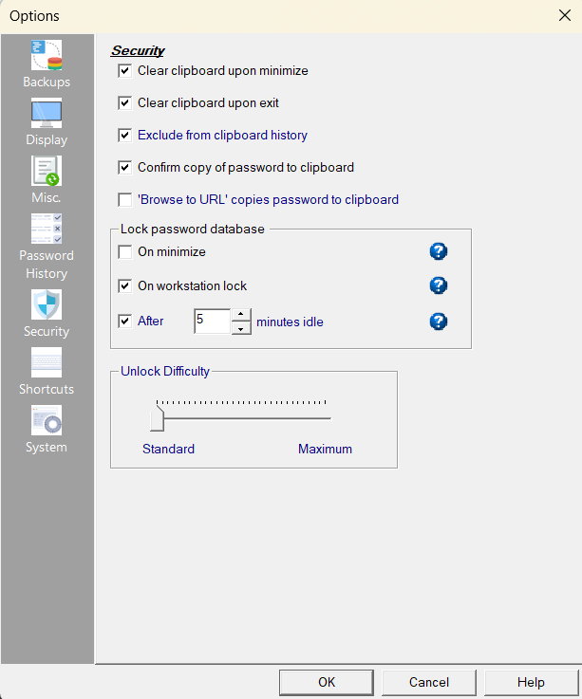Click the Shortcuts label in sidebar
The width and height of the screenshot is (582, 699).
[47, 389]
